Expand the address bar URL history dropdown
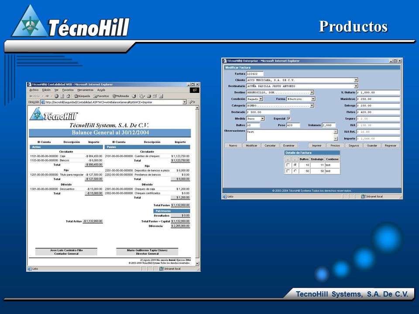Screen dimensions: 419x314 click(185, 102)
